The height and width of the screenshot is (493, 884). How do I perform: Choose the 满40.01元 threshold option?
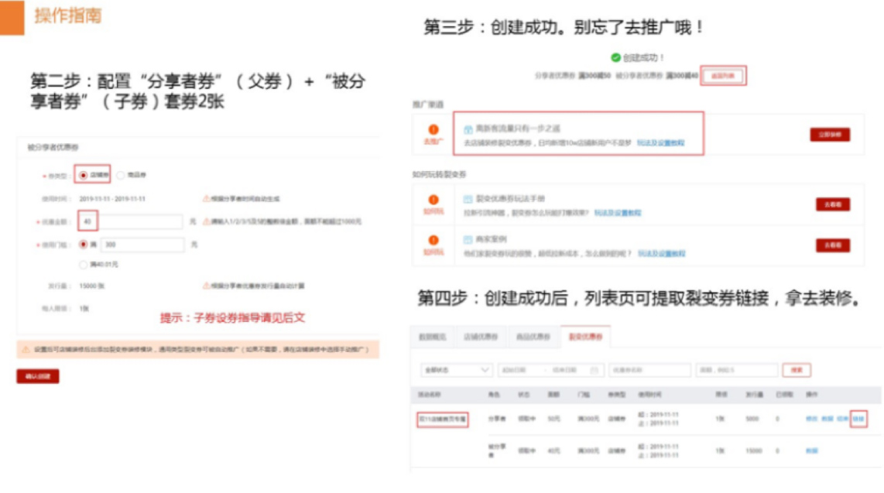click(82, 265)
